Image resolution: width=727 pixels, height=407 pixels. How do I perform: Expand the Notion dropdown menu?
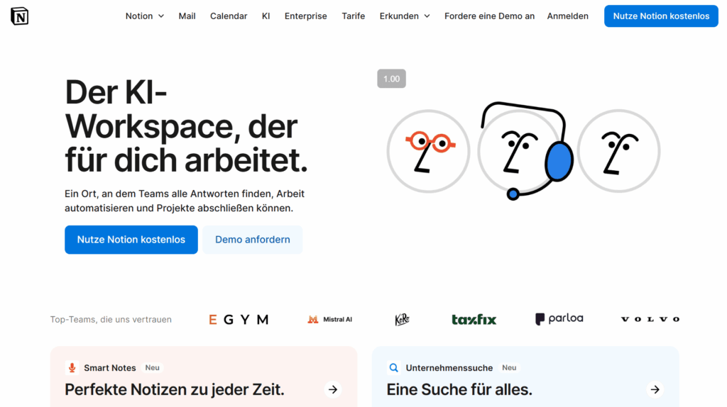(x=145, y=16)
